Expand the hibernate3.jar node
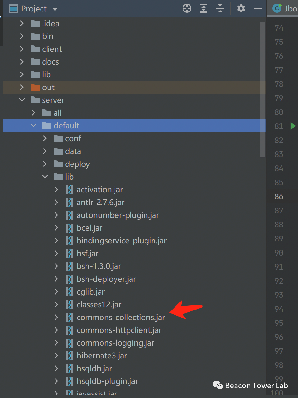 click(56, 356)
